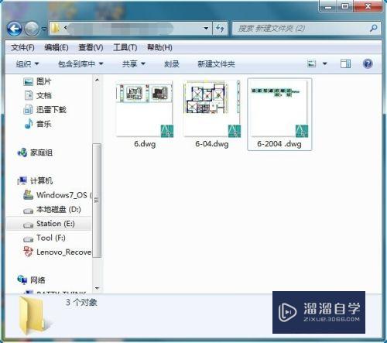Open recent pages dropdown beside Forward arrow

44,29
